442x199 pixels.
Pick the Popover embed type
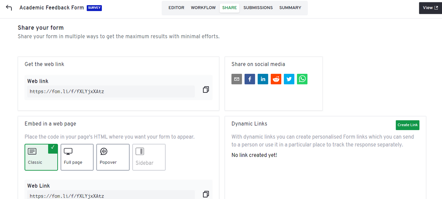[x=113, y=157]
